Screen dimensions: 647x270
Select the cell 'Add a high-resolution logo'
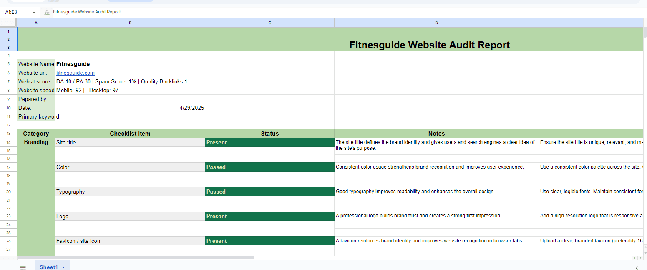pyautogui.click(x=591, y=220)
